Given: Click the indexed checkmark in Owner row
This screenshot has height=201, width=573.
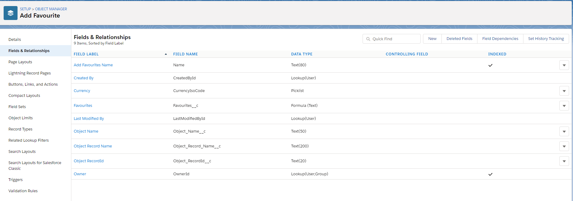Looking at the screenshot, I should 490,174.
